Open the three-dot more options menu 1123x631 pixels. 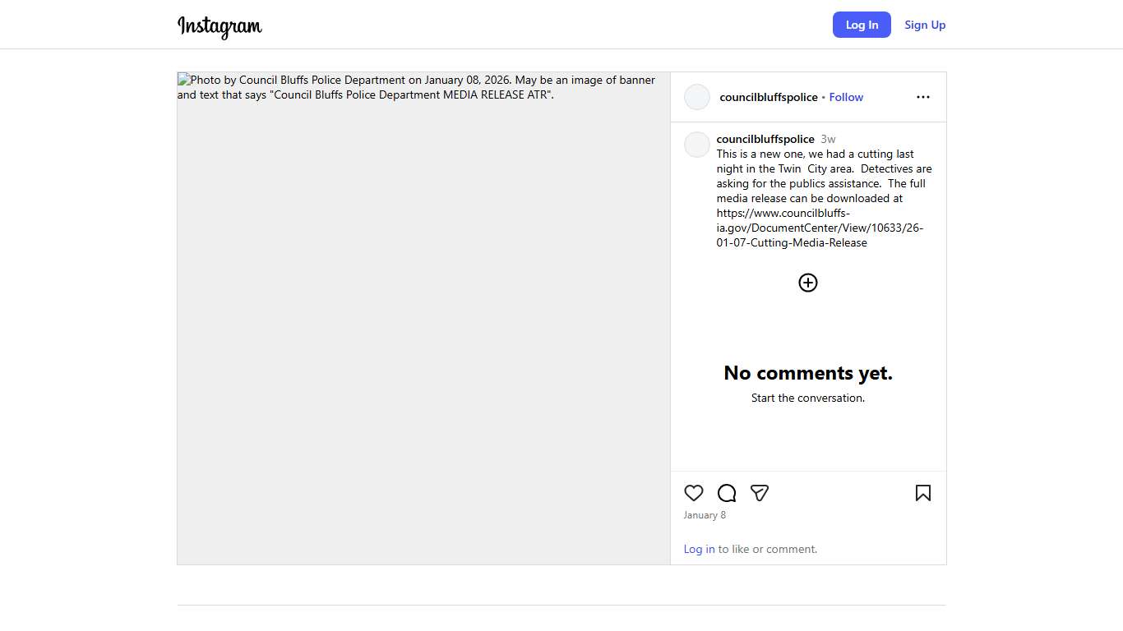(x=923, y=97)
